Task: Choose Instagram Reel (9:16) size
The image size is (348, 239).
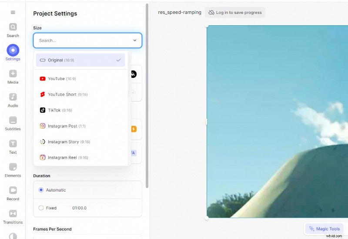Action: point(80,158)
